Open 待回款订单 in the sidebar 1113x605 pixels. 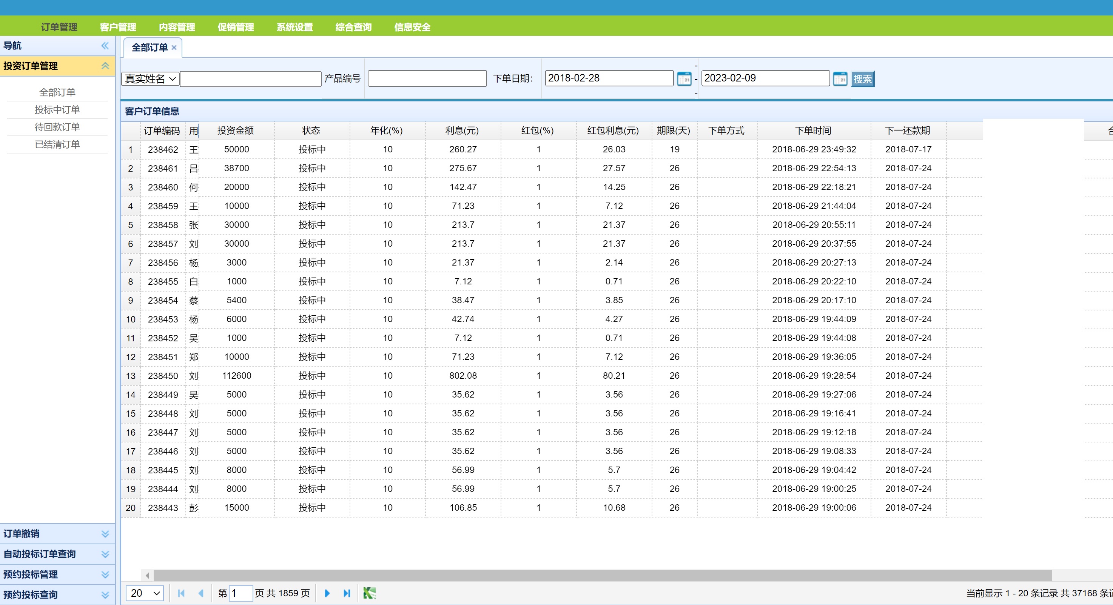coord(57,127)
